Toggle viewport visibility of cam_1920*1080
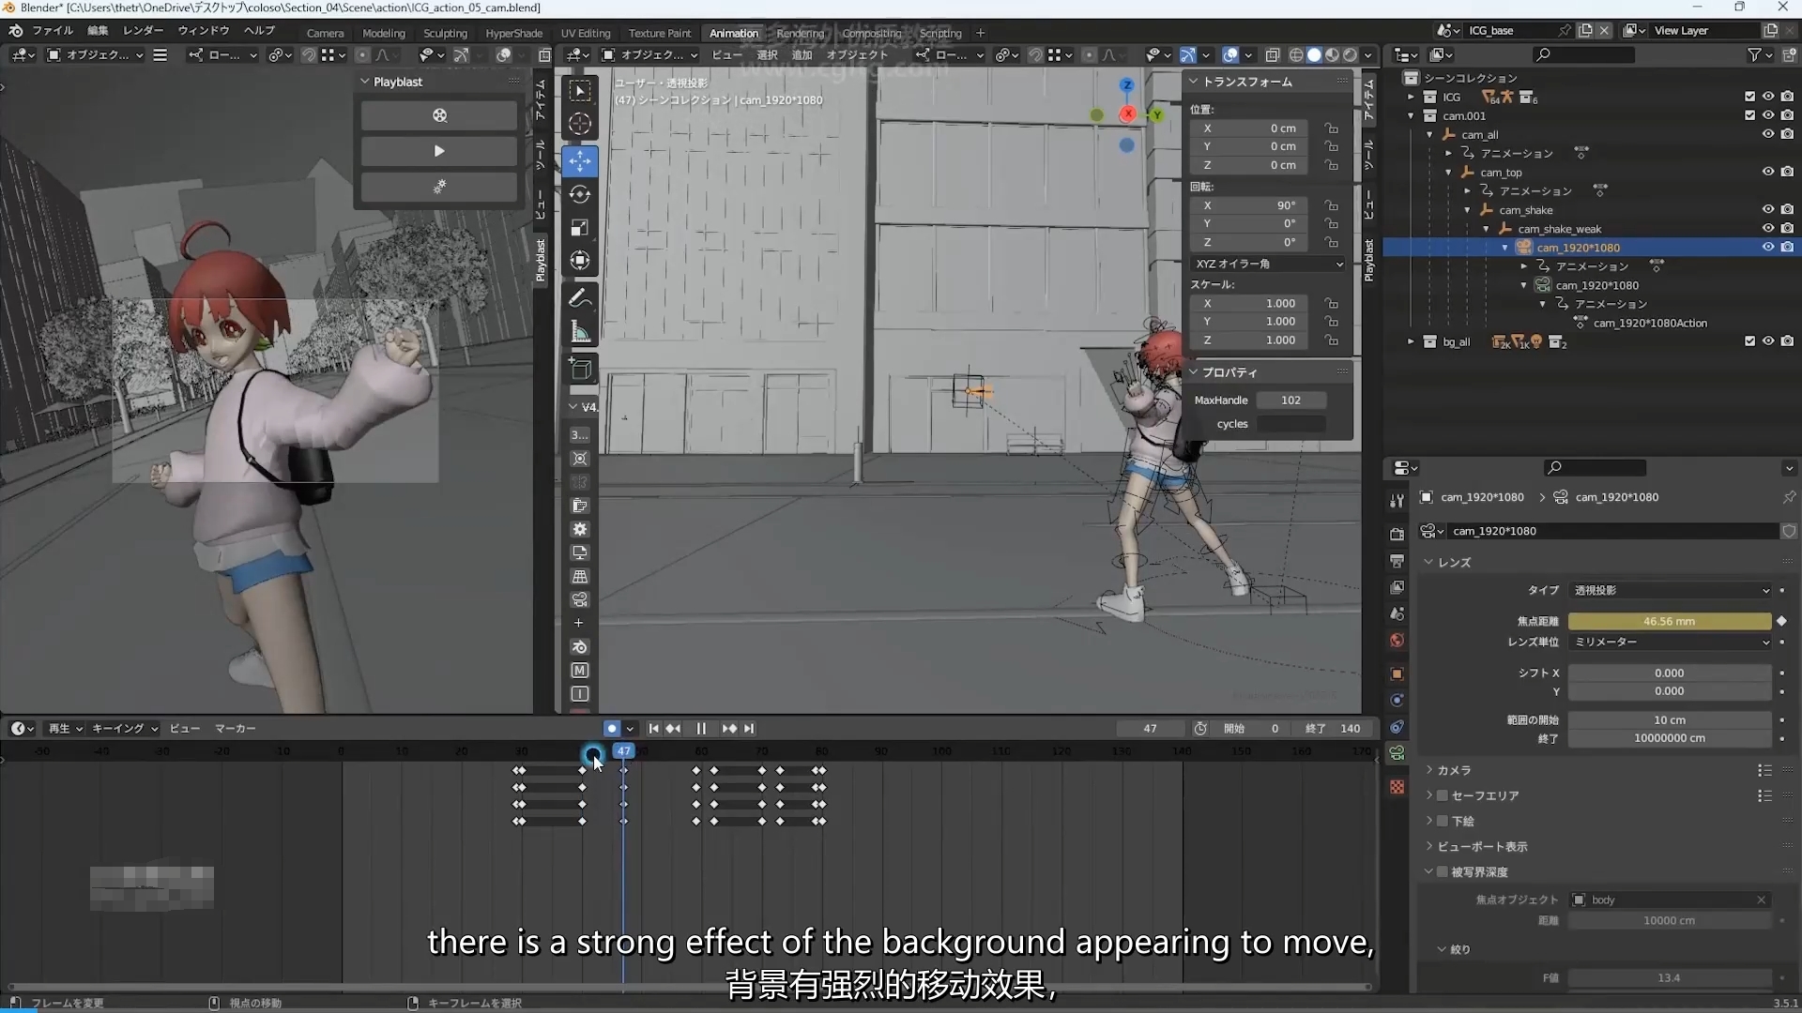This screenshot has width=1802, height=1013. click(x=1768, y=248)
